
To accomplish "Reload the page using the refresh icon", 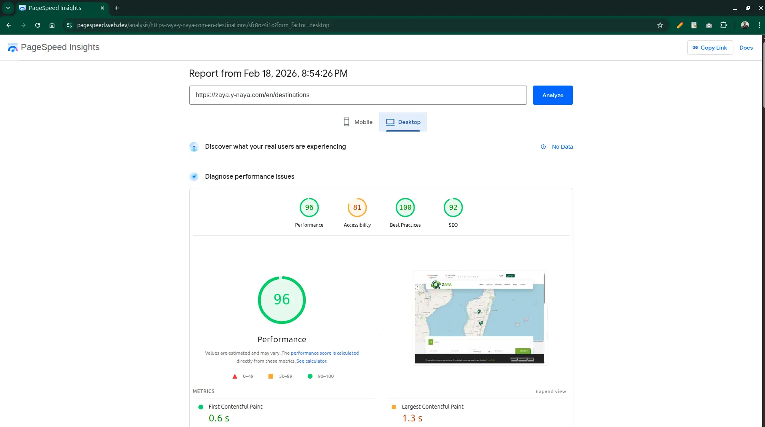I will [x=38, y=25].
